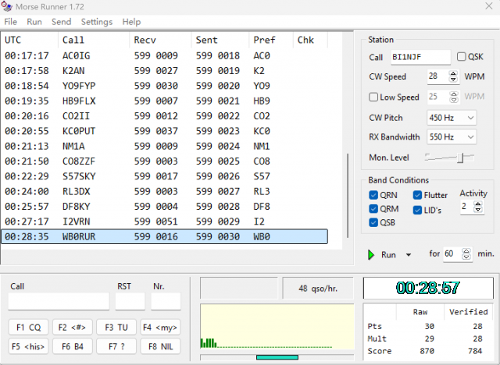The image size is (500, 365).
Task: Click the yellow spectrum waterfall display
Action: [277, 327]
